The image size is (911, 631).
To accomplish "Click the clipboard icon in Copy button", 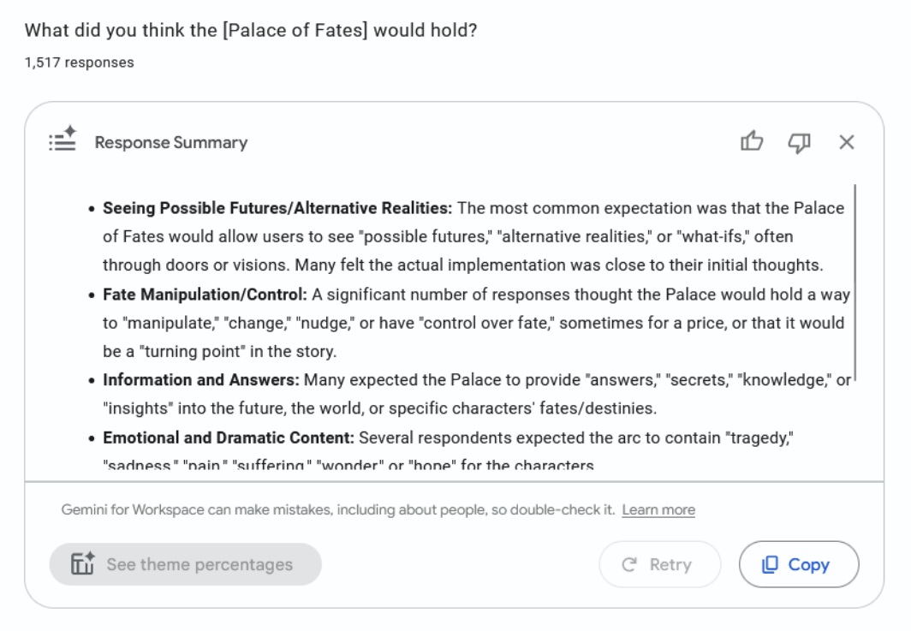I will tap(770, 565).
